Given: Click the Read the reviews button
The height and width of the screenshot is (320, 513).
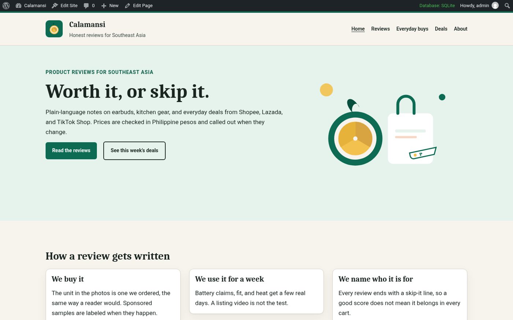Looking at the screenshot, I should [71, 151].
